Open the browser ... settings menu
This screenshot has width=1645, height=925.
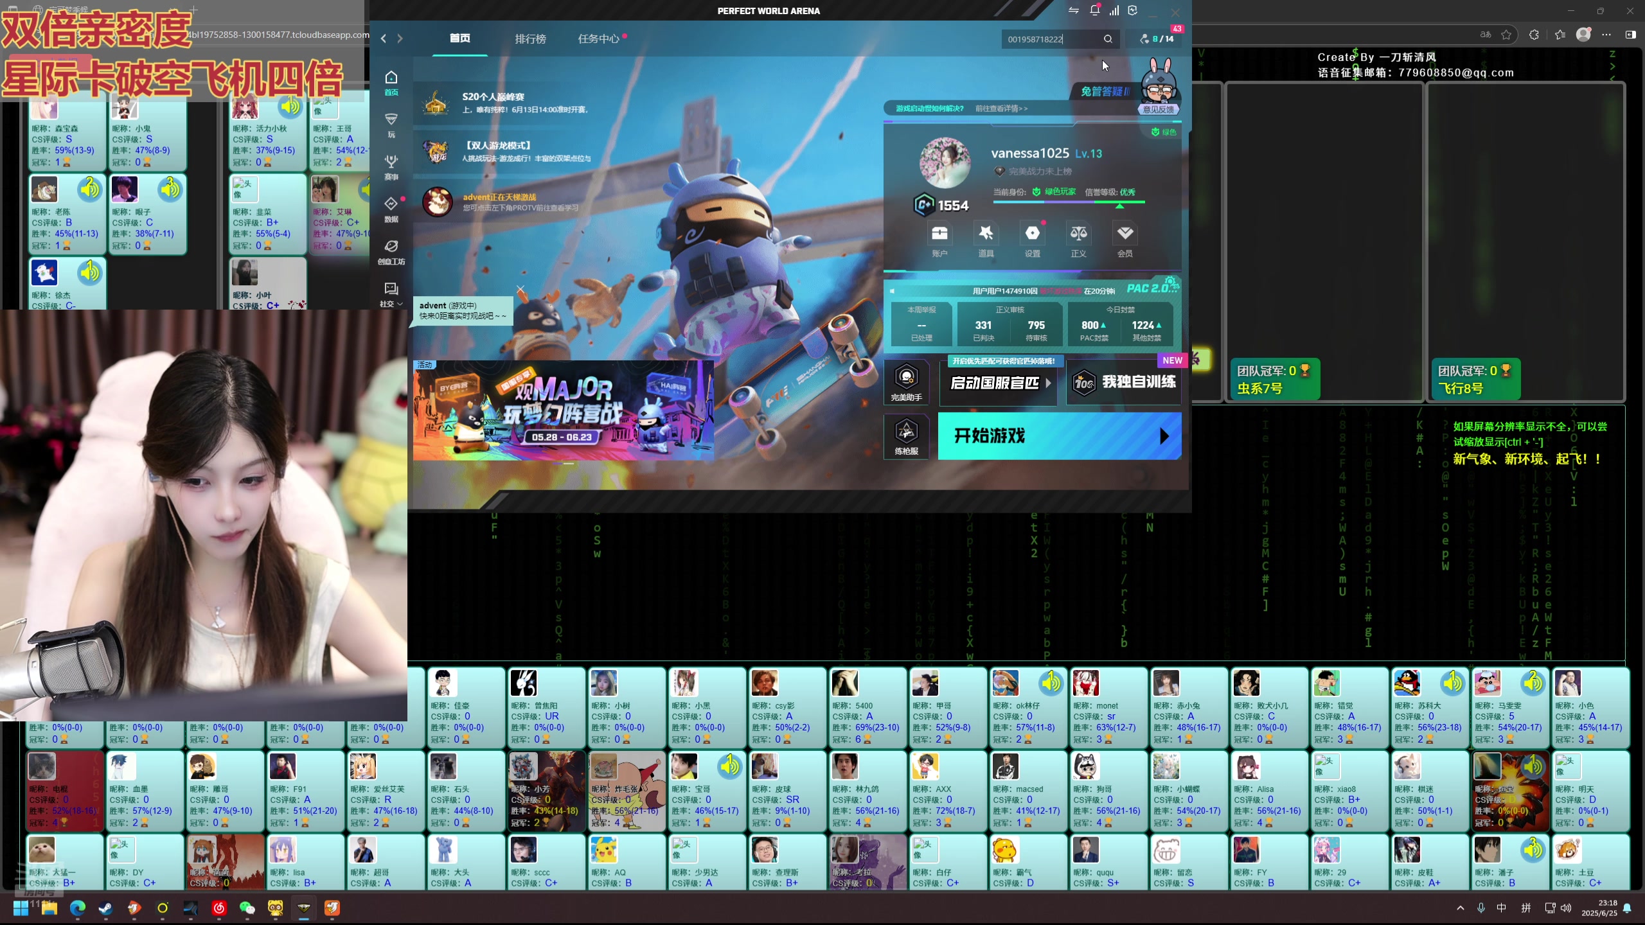click(x=1606, y=35)
